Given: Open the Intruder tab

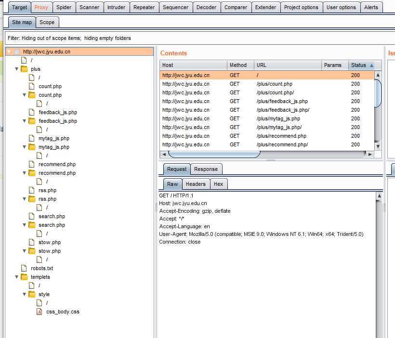Looking at the screenshot, I should tap(116, 7).
